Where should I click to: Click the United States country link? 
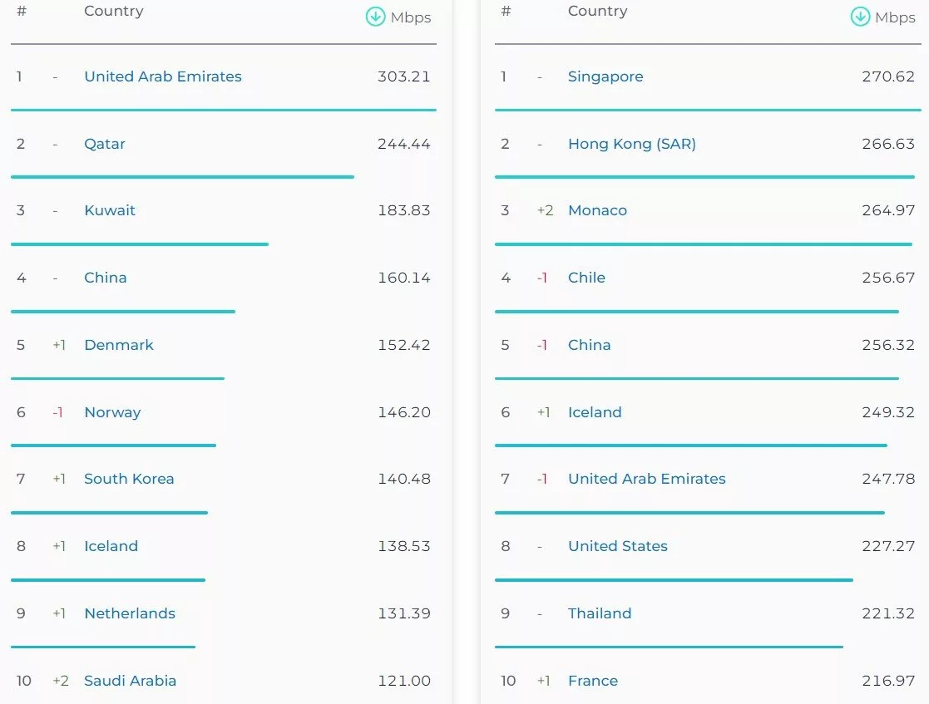[618, 546]
